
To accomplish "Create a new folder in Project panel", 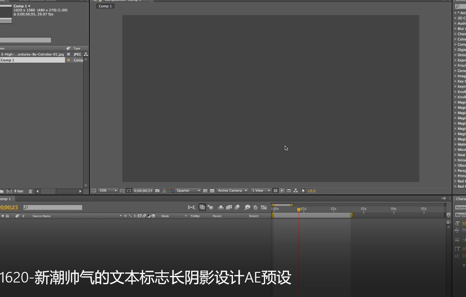I will click(2, 191).
